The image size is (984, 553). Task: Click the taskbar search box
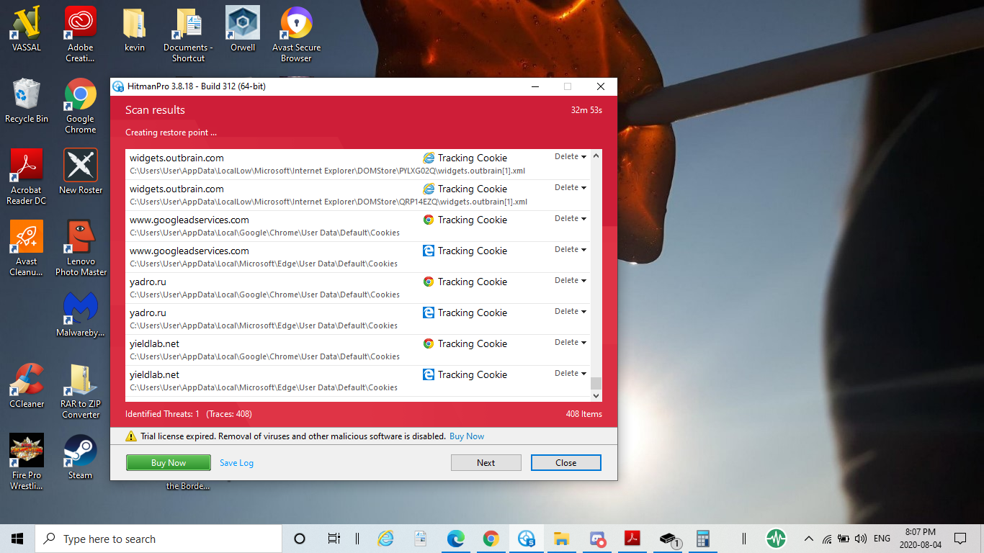pyautogui.click(x=158, y=539)
